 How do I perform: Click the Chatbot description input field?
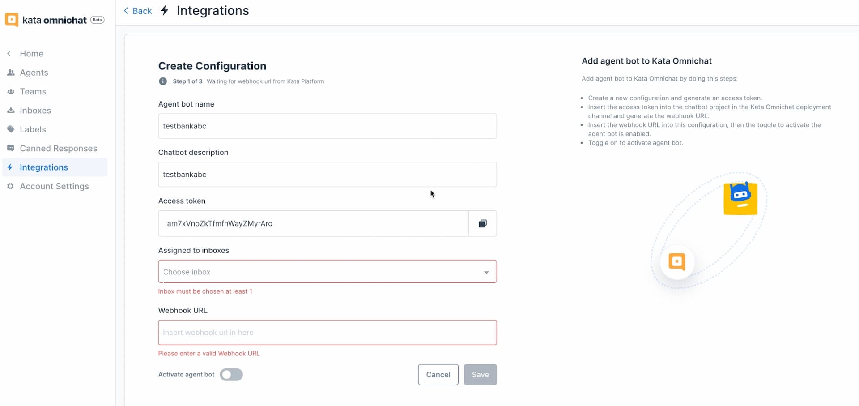pyautogui.click(x=327, y=175)
